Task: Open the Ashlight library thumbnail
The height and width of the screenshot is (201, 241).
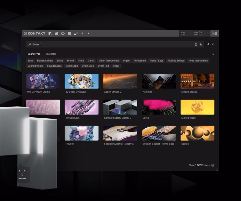Action: point(159,81)
